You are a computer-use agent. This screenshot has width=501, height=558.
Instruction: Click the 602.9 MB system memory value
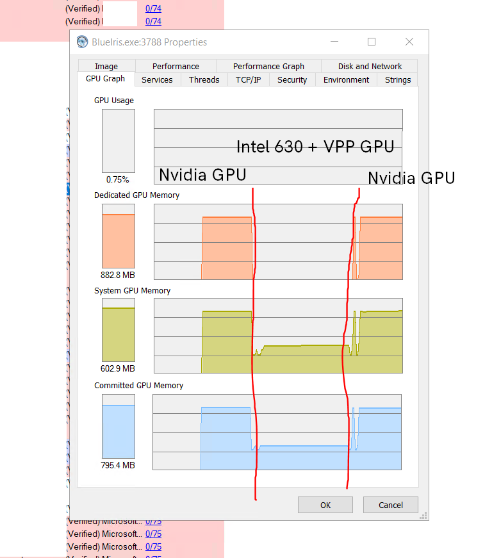(118, 368)
